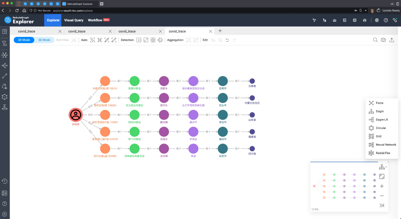The image size is (401, 219).
Task: Click the camera screenshot icon
Action: point(383,40)
